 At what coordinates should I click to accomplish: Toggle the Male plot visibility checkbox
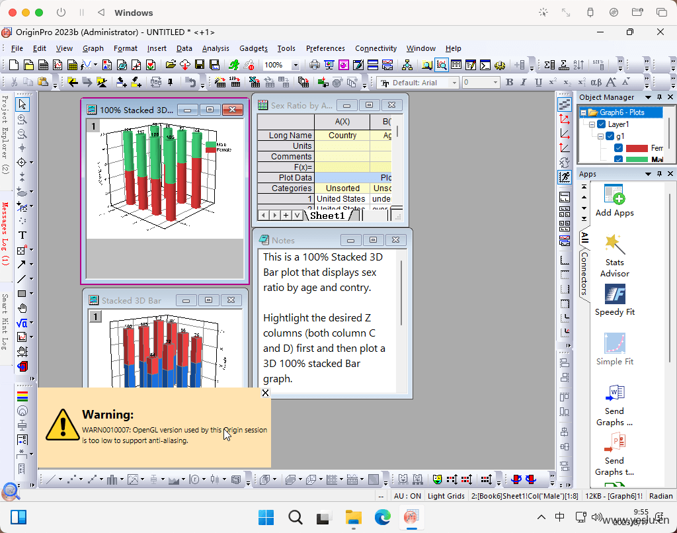pyautogui.click(x=618, y=159)
